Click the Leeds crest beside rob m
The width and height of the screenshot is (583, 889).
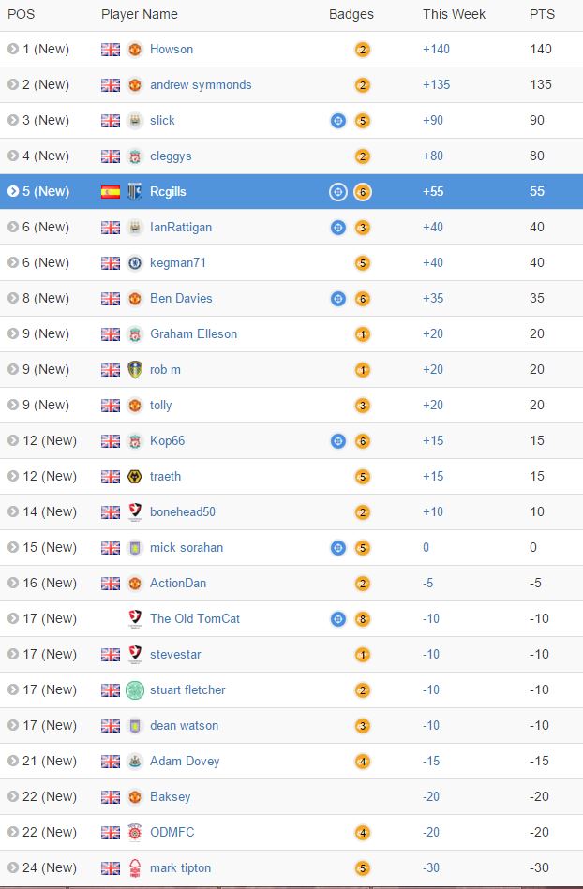(x=135, y=369)
